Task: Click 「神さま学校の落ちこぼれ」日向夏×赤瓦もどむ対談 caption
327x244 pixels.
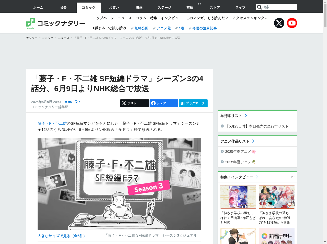Action: (238, 218)
